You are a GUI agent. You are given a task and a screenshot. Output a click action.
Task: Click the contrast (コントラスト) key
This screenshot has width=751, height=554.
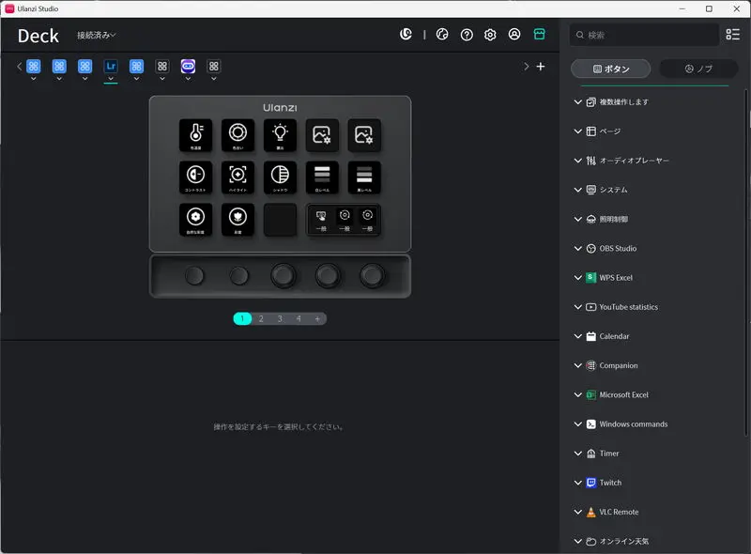click(195, 177)
